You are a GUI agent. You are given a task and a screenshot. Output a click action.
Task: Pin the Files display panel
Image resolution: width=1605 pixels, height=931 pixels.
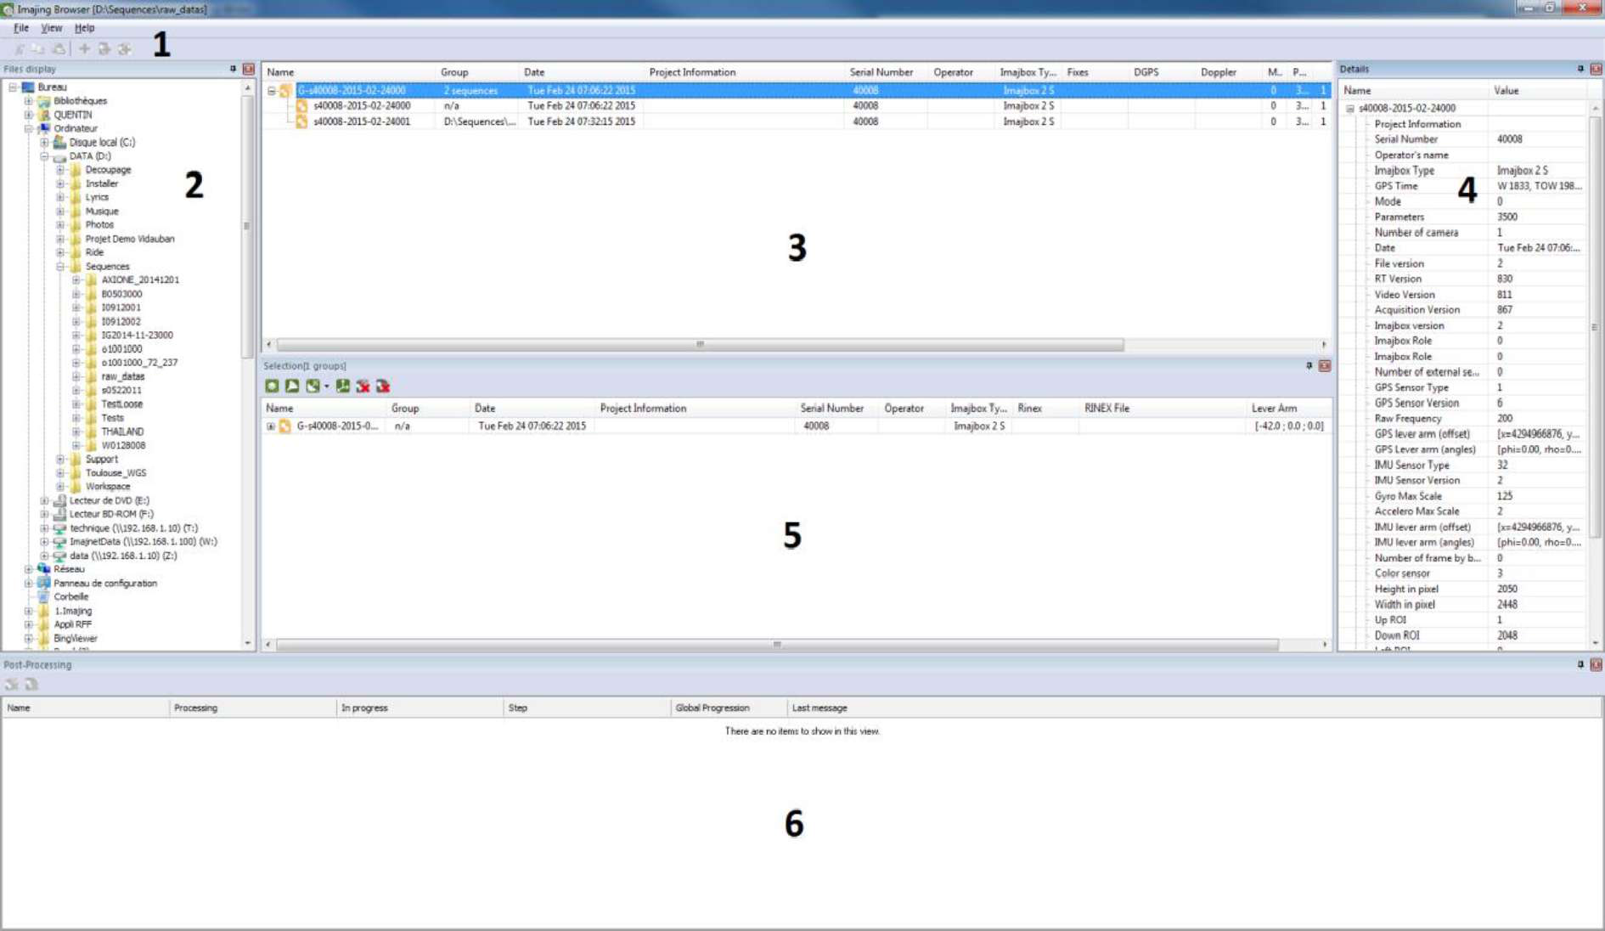(233, 69)
